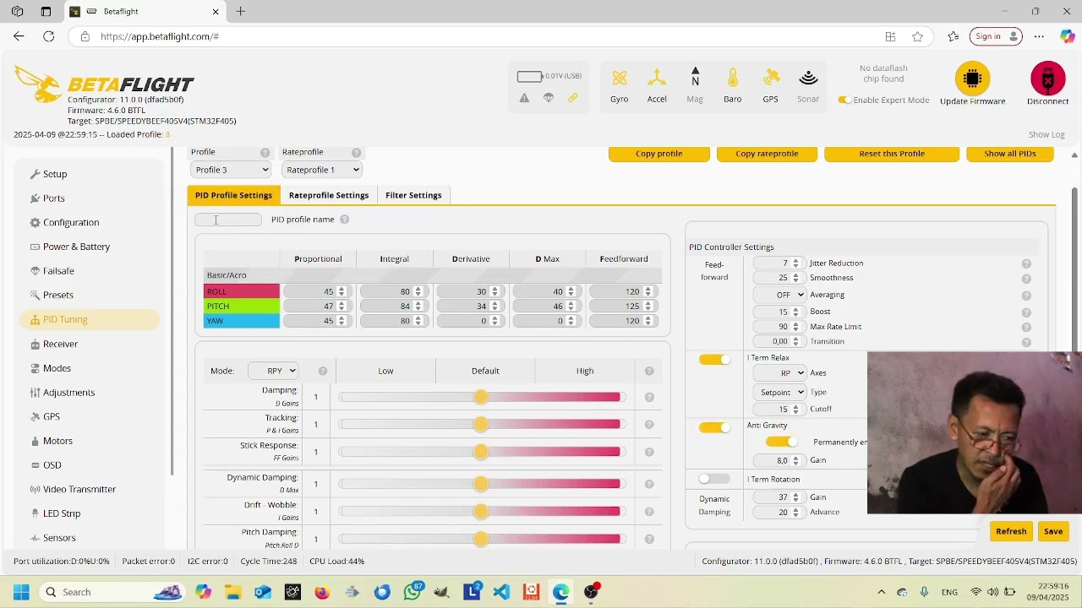Open the Motors section in sidebar

coord(58,441)
